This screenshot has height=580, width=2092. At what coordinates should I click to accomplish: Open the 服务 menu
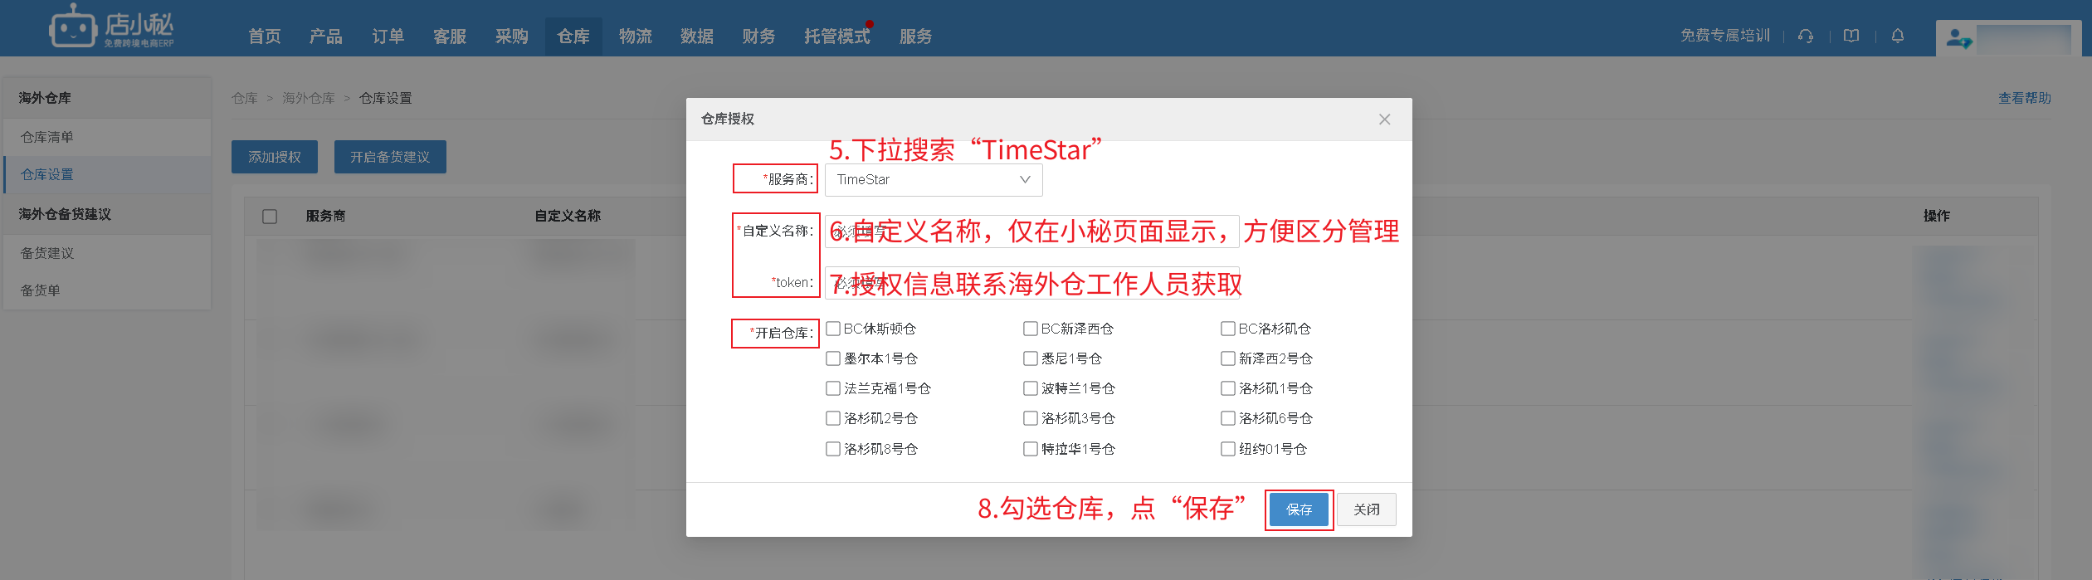click(x=916, y=37)
